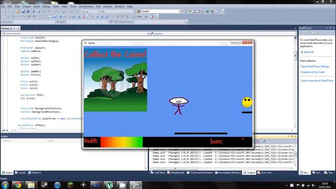Open the Debug menu
336x189 pixels.
46,6
